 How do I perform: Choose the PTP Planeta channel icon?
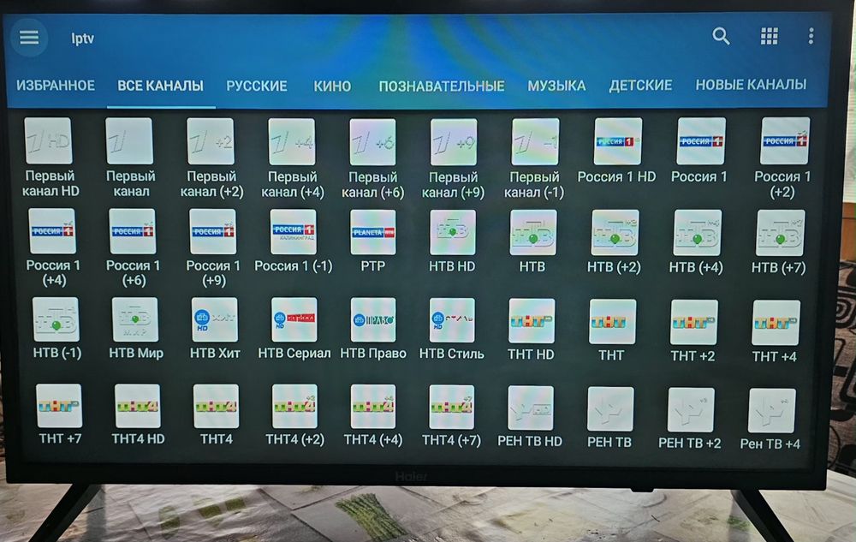(x=373, y=232)
